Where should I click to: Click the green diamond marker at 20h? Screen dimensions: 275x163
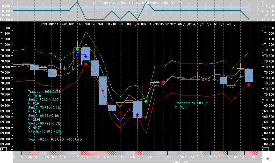click(x=146, y=101)
